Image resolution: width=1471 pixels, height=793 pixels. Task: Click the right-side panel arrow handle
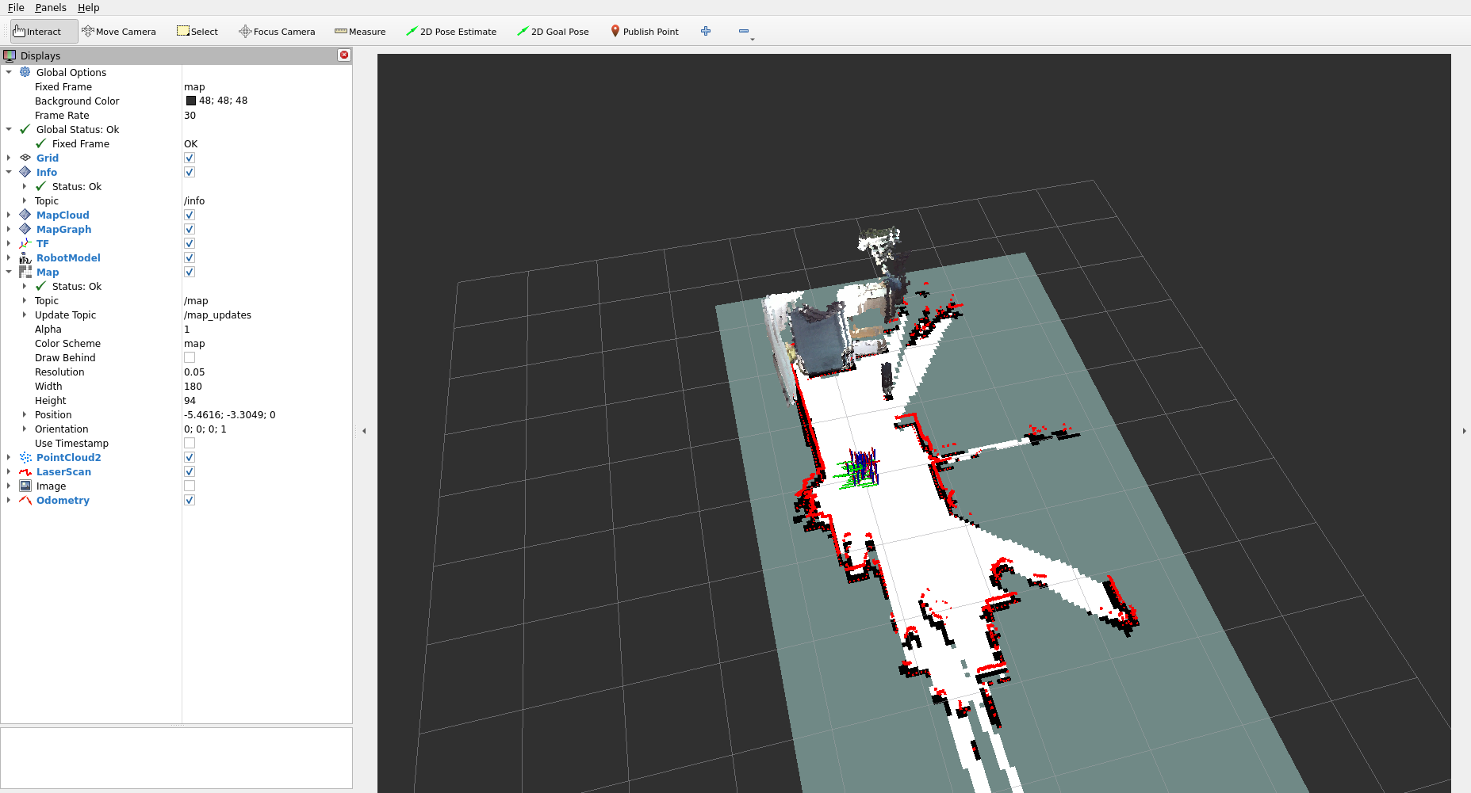[x=1464, y=431]
